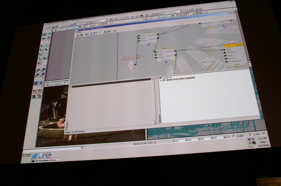The width and height of the screenshot is (281, 186).
Task: Click the Properties panel scrollbar down arrow
Action: point(155,122)
